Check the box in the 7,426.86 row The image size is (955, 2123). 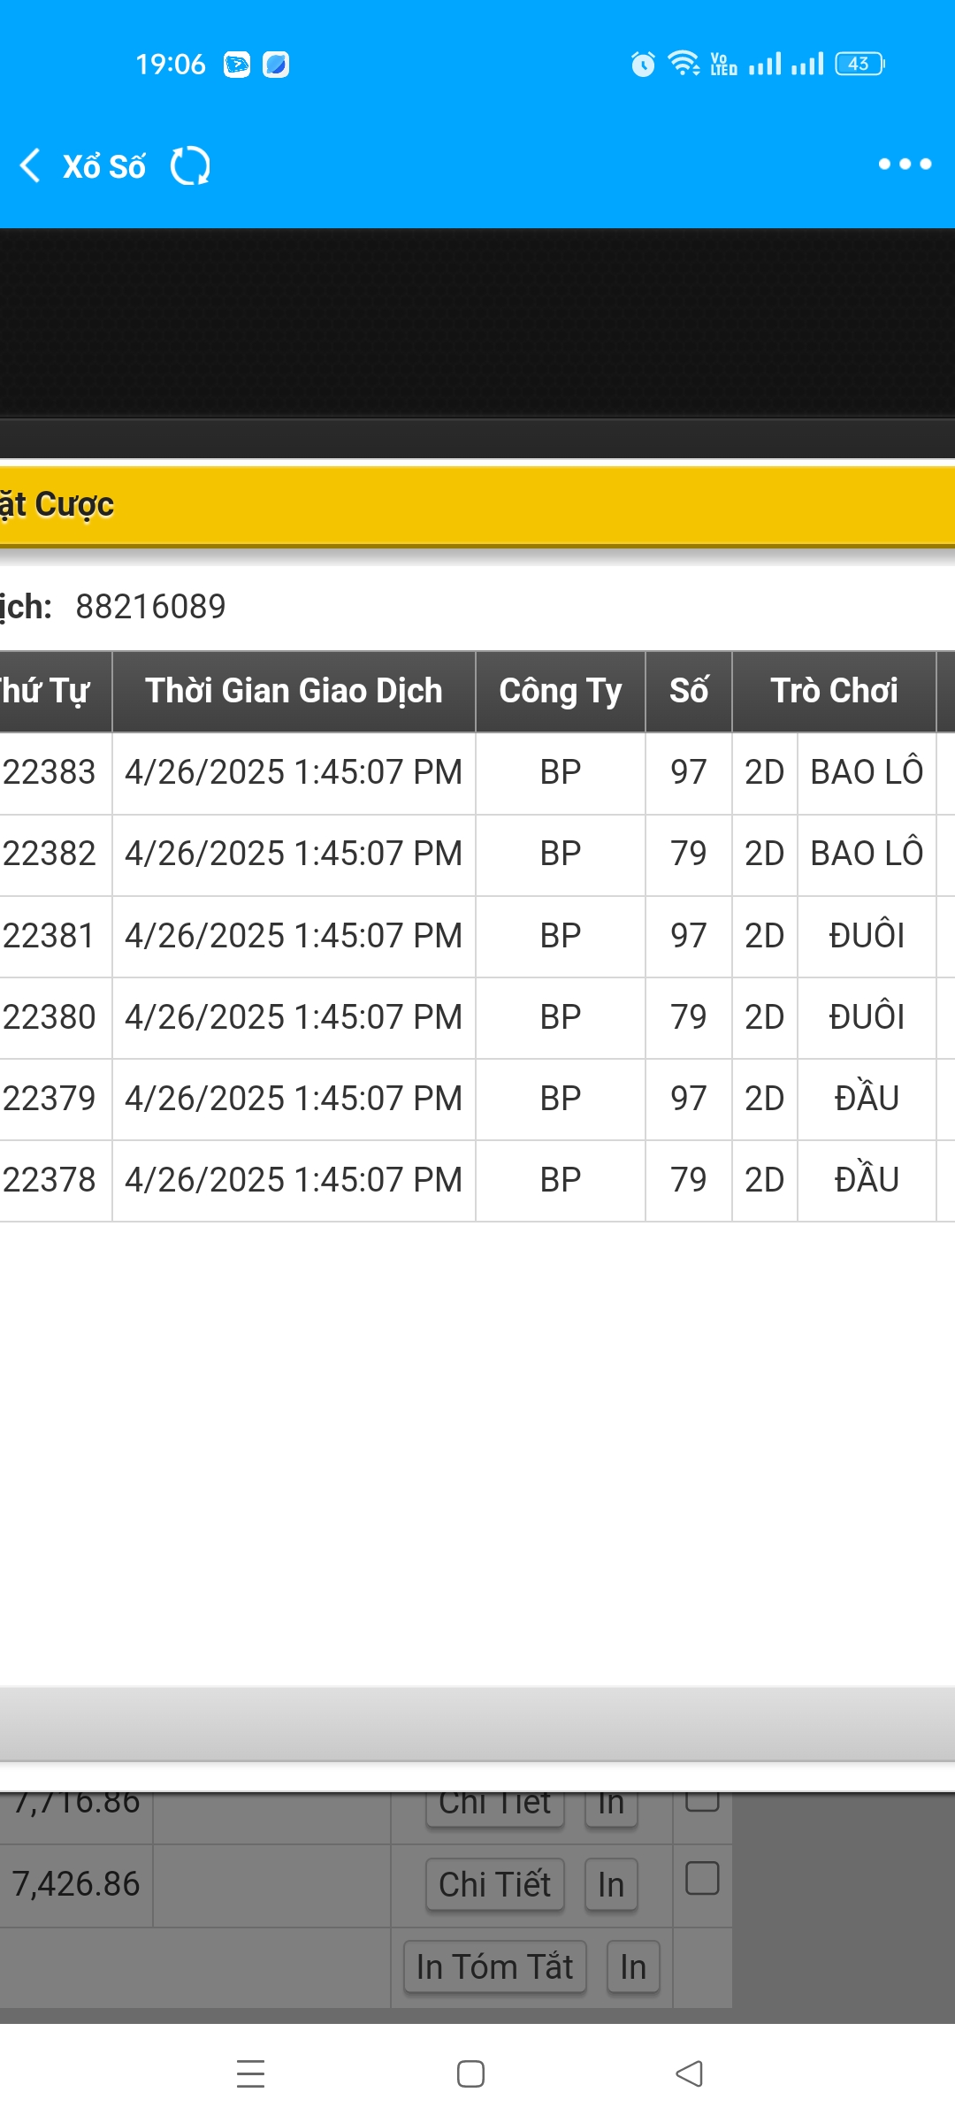point(702,1878)
